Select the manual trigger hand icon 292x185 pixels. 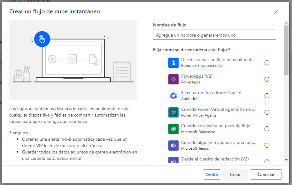coord(173,63)
